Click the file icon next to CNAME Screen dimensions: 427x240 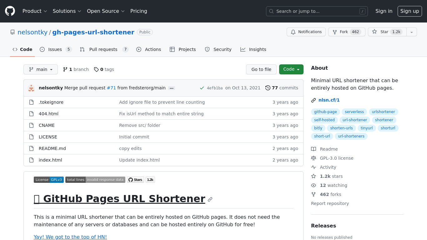31,125
